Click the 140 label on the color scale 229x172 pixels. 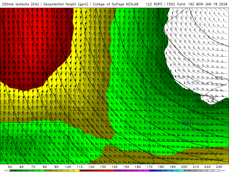point(115,167)
